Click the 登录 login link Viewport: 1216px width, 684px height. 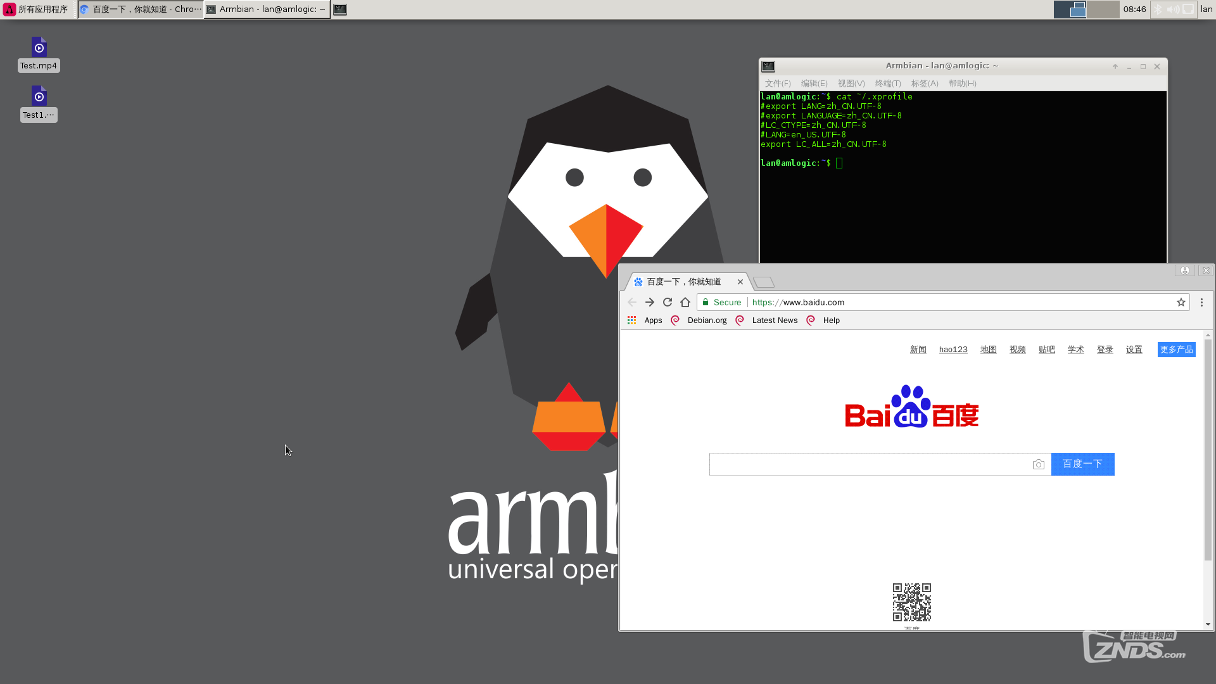(1105, 350)
